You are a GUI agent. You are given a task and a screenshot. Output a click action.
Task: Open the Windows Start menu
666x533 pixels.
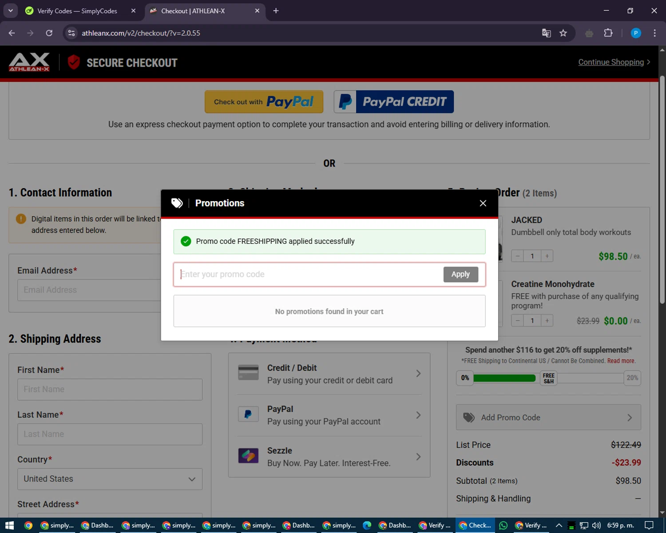pyautogui.click(x=9, y=525)
